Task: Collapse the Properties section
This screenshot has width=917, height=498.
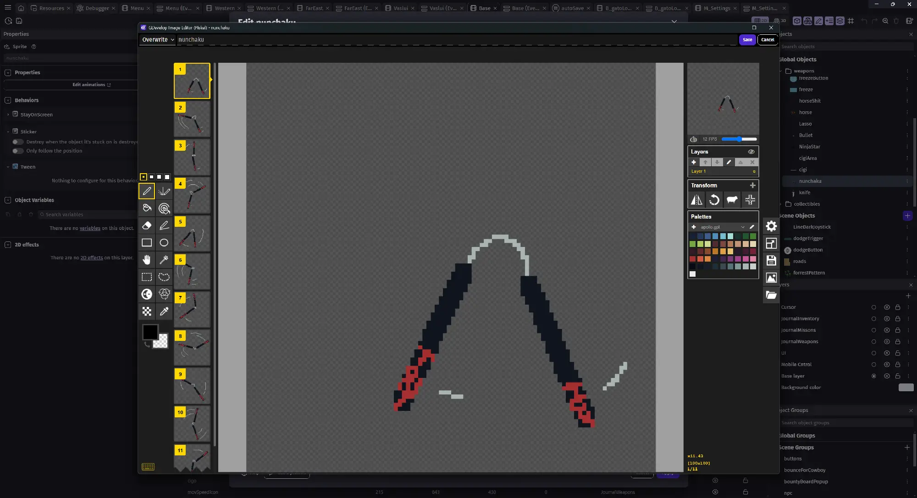Action: tap(8, 72)
